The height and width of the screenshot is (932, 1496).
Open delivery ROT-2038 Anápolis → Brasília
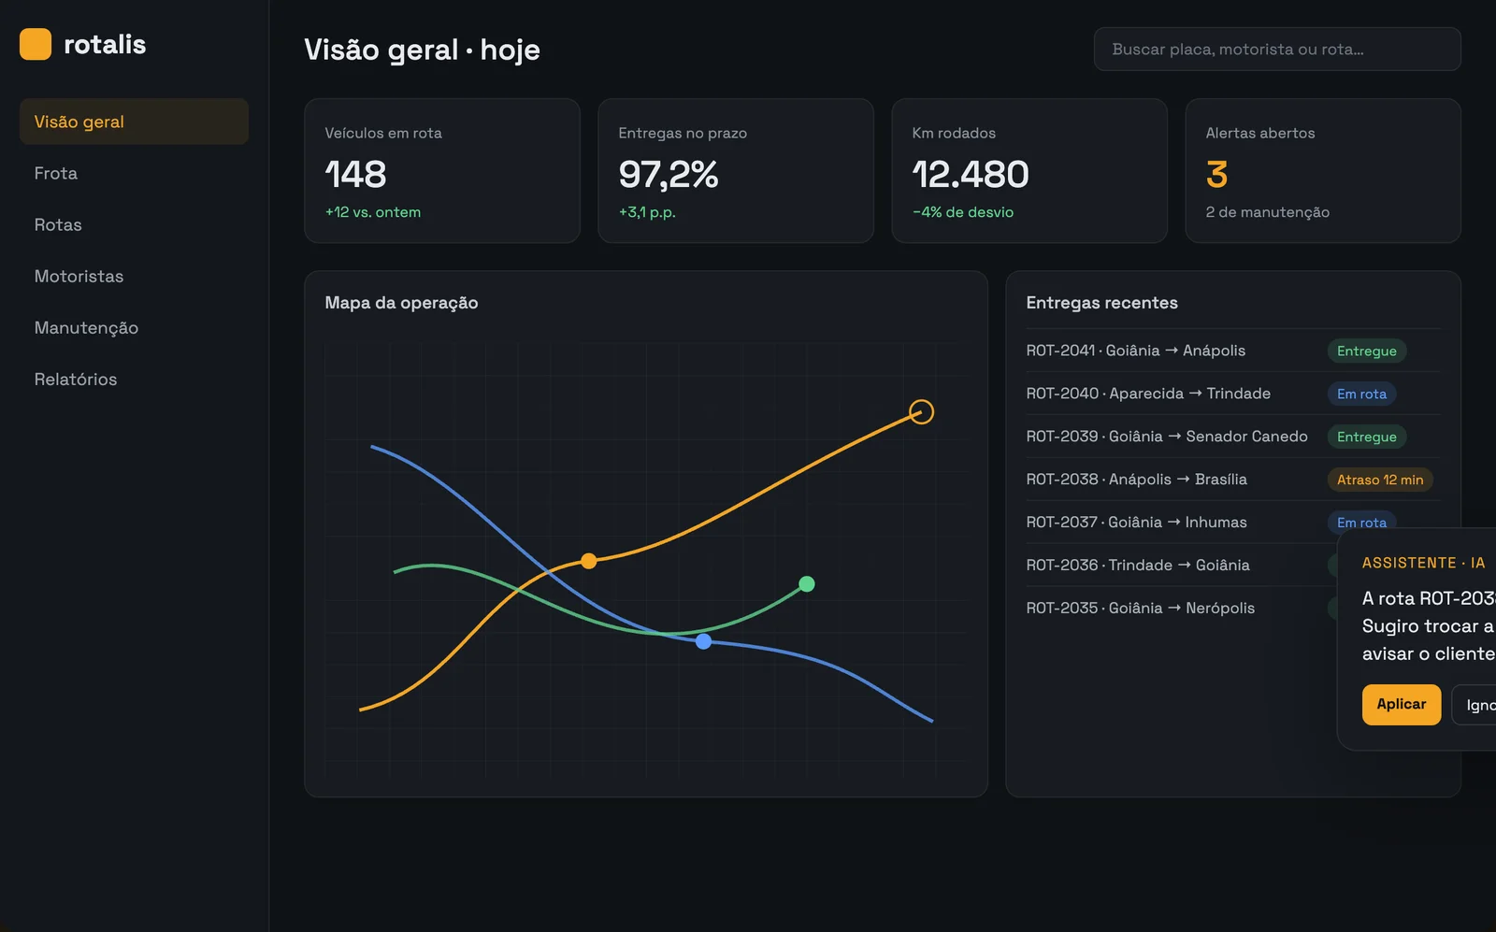[1233, 480]
